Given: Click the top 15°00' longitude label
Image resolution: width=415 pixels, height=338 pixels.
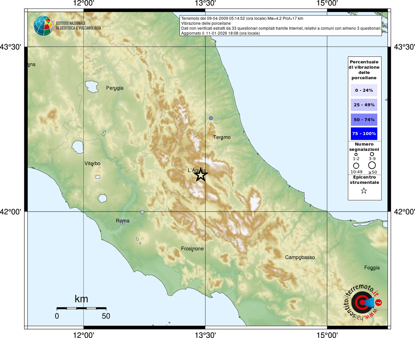Looking at the screenshot, I should pos(327,3).
